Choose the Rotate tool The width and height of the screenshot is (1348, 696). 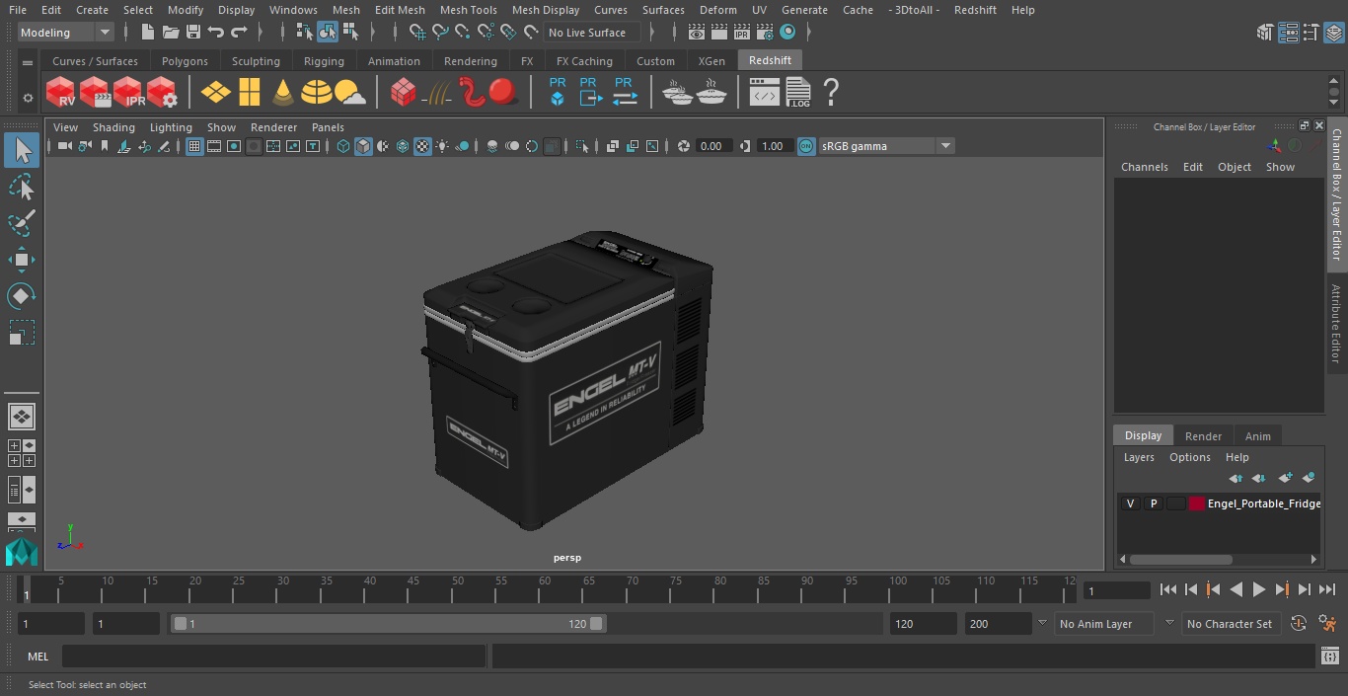point(22,296)
